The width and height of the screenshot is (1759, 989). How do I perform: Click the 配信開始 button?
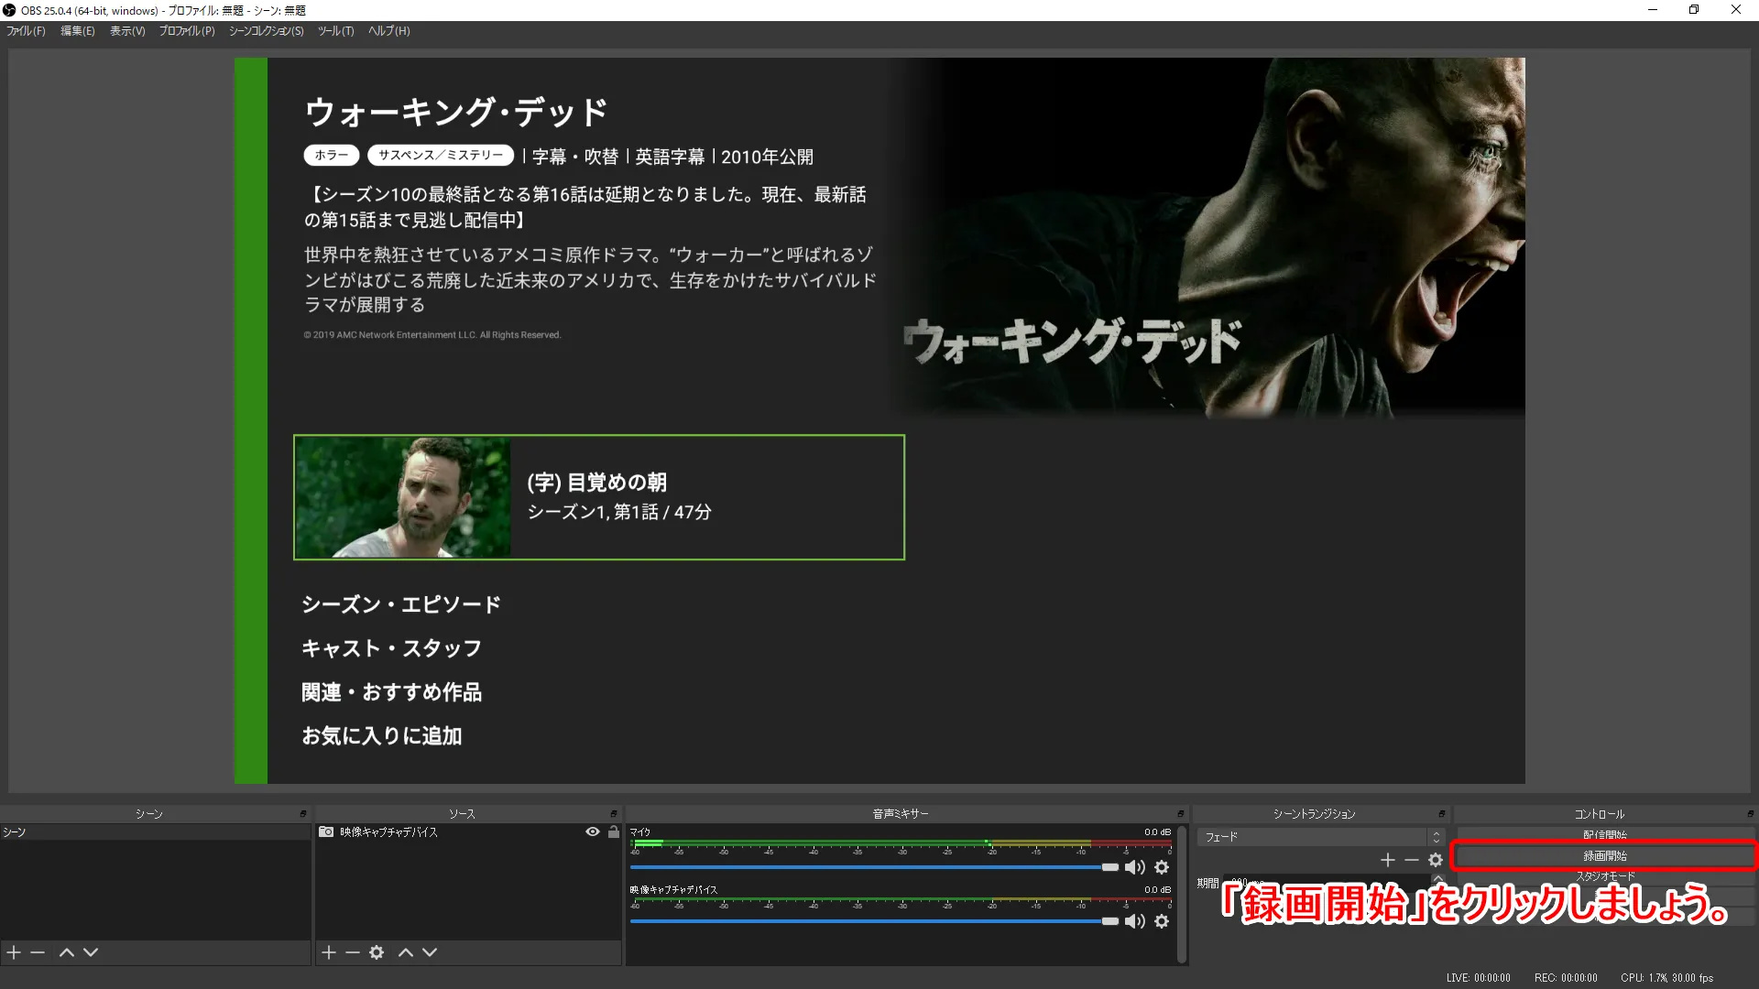coord(1604,834)
